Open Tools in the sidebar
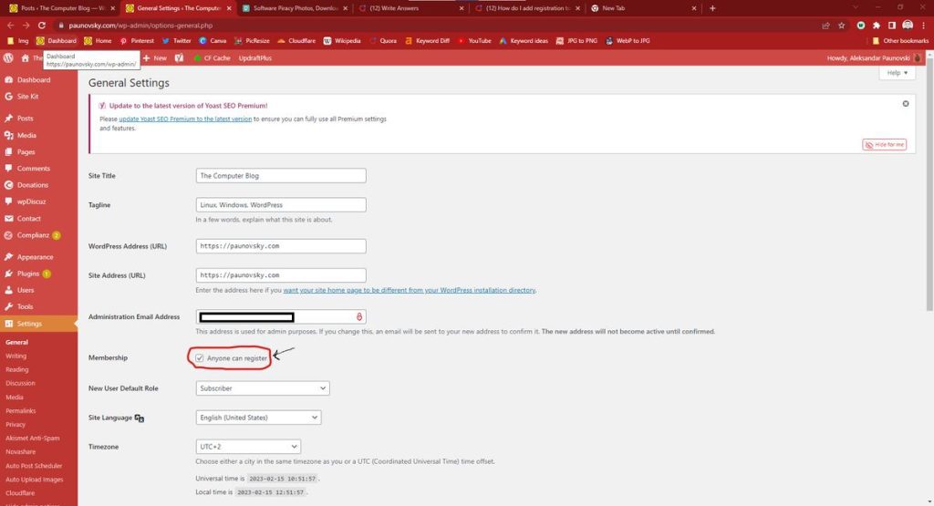Screen dimensions: 934x506 (x=25, y=306)
